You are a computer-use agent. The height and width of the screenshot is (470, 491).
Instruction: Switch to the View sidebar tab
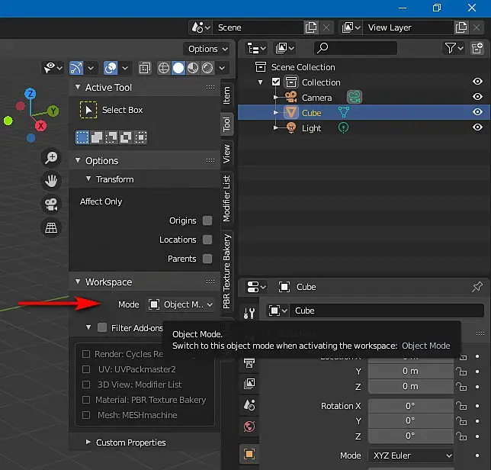(226, 153)
